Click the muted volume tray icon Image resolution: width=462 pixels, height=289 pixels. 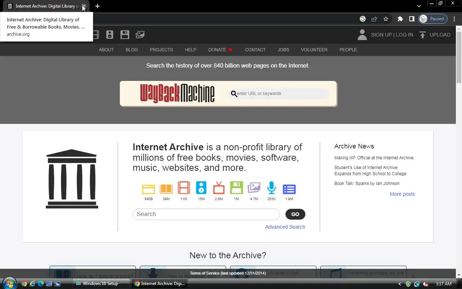pos(426,284)
